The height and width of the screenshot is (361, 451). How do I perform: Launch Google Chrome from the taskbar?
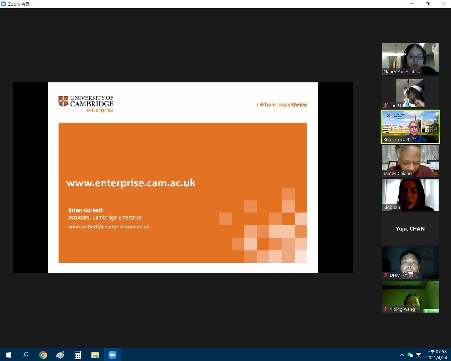(x=43, y=355)
